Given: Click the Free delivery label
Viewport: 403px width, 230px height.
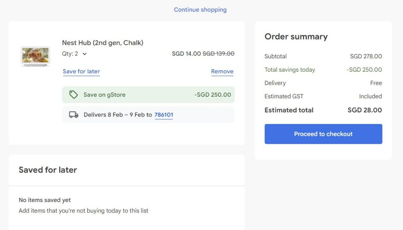Looking at the screenshot, I should coord(377,83).
